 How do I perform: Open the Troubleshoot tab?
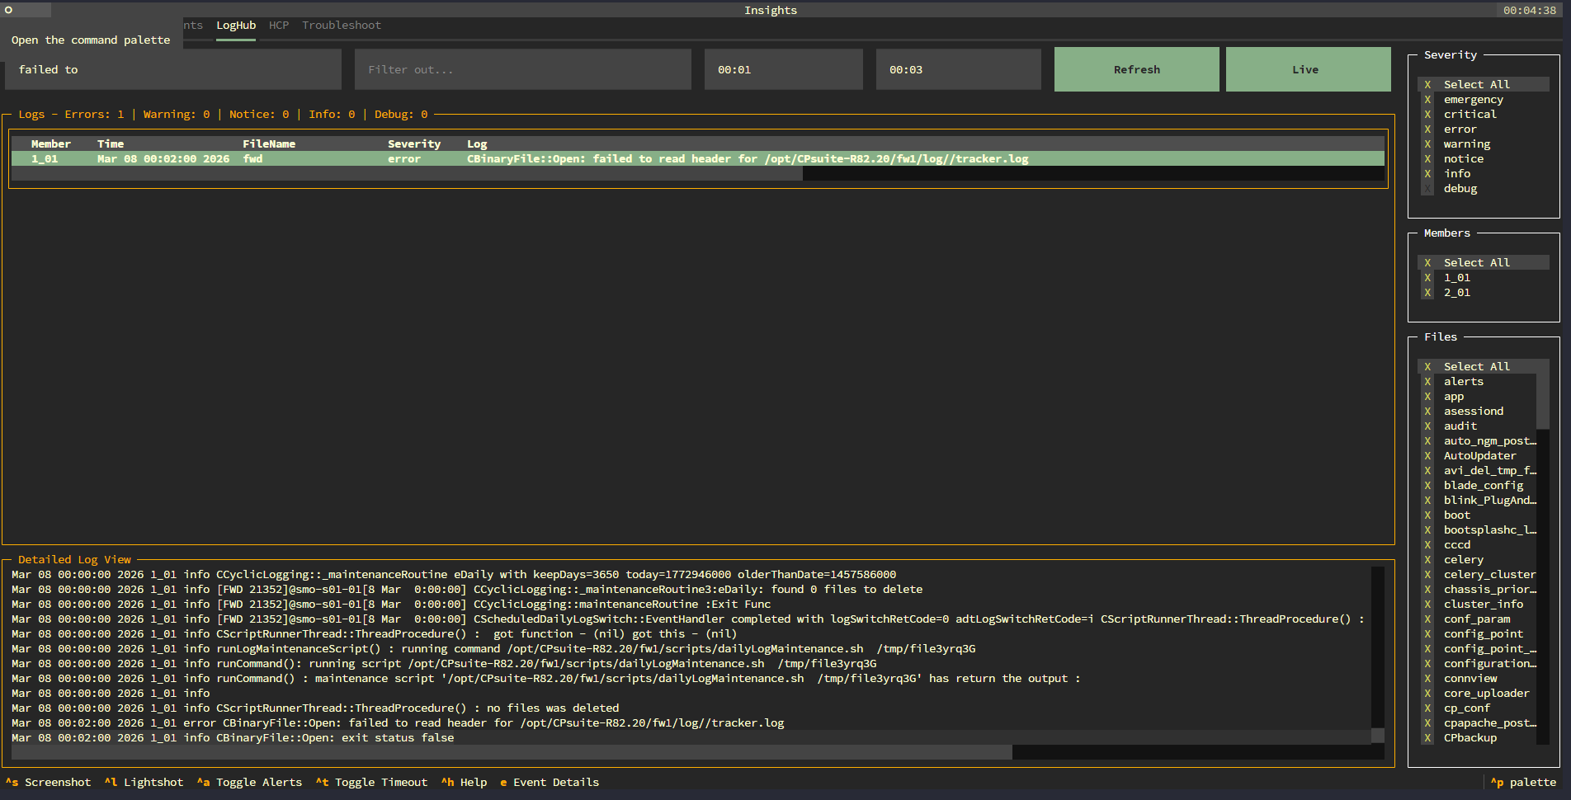(x=342, y=26)
